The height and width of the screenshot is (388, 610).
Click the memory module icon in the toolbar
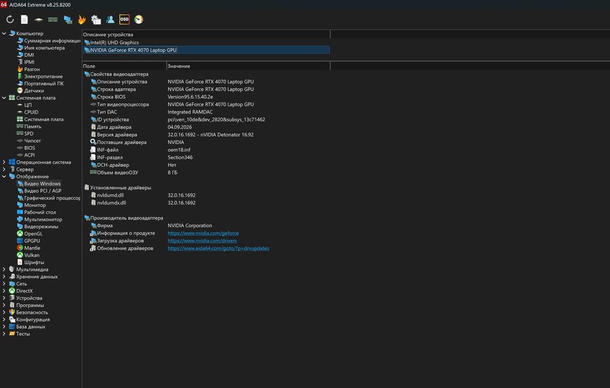coord(53,20)
